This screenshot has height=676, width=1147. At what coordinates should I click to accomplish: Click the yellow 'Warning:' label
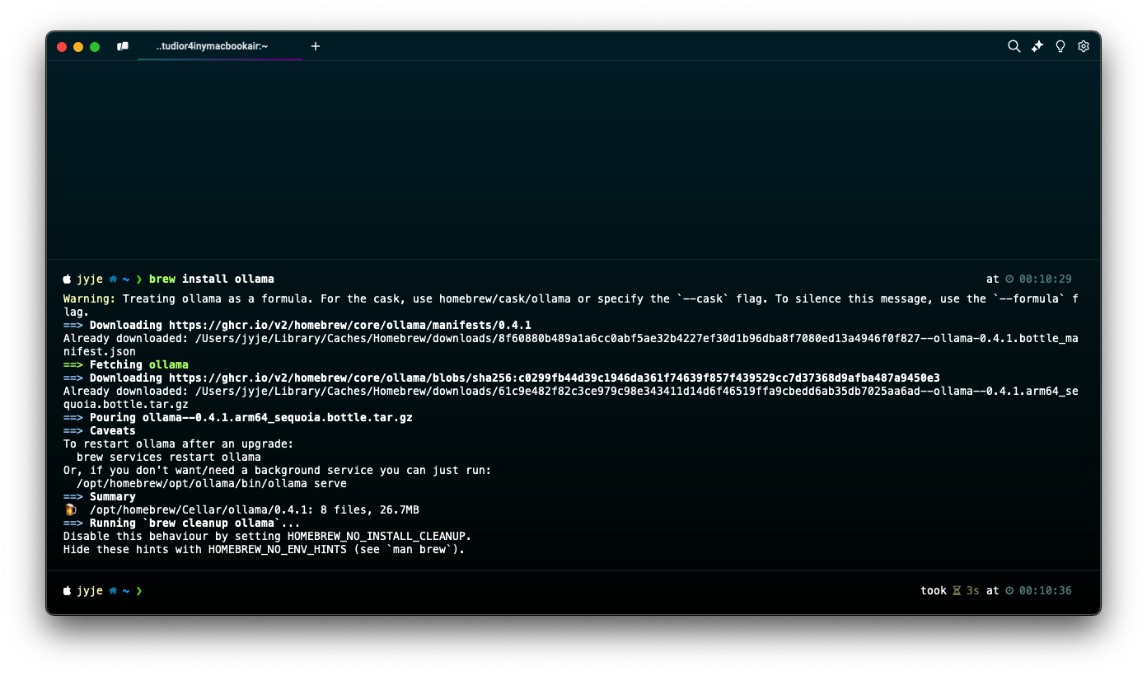(90, 298)
